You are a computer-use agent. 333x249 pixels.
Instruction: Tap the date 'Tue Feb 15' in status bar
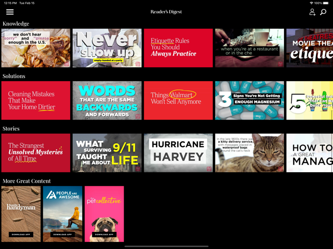point(27,3)
